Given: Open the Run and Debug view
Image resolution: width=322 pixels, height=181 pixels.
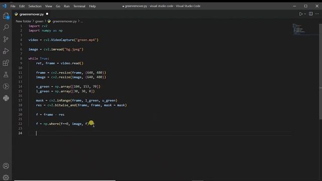Looking at the screenshot, I should pyautogui.click(x=6, y=51).
